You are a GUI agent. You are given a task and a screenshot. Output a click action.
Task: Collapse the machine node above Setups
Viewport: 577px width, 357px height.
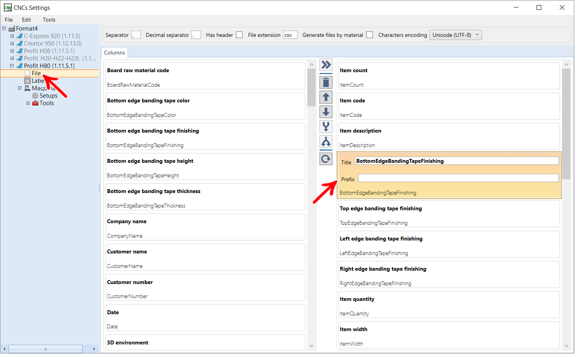[20, 88]
